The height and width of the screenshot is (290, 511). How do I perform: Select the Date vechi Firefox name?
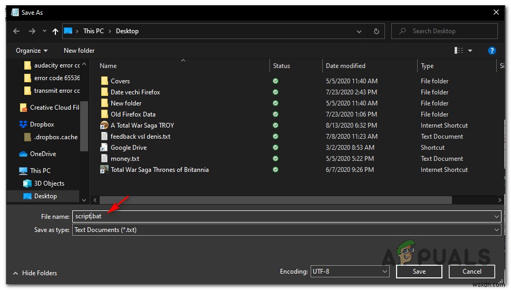(135, 92)
